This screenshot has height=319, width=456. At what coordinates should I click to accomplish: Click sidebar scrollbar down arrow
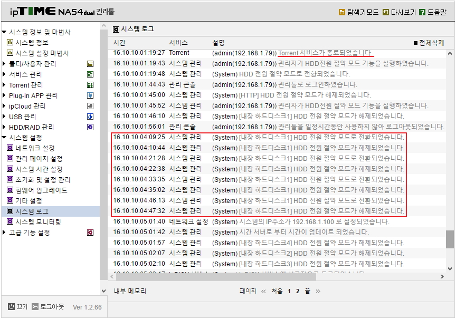(x=104, y=291)
